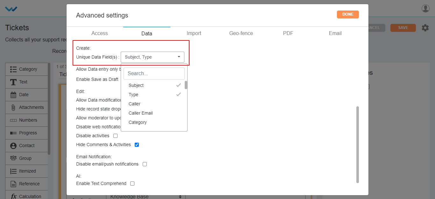The image size is (435, 199).
Task: Switch to the PDF tab
Action: pos(288,33)
